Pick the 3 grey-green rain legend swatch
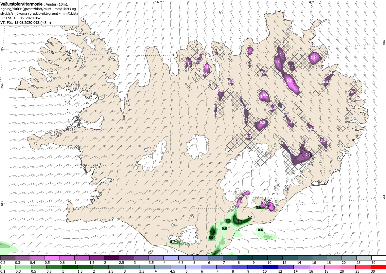Viewport: 386px width, 274px height. tap(131, 267)
